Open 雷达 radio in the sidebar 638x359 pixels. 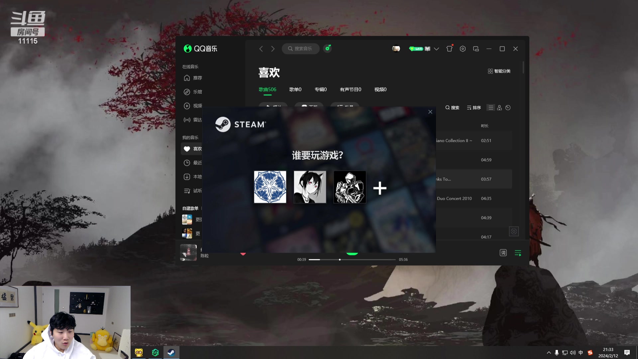point(192,120)
